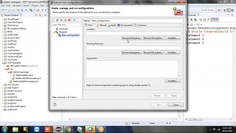
Task: Click Variables button under Location
Action: pos(173,38)
